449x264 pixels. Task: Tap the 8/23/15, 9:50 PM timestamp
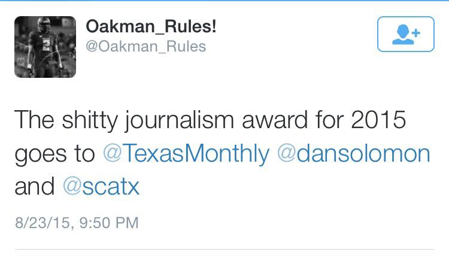[76, 223]
